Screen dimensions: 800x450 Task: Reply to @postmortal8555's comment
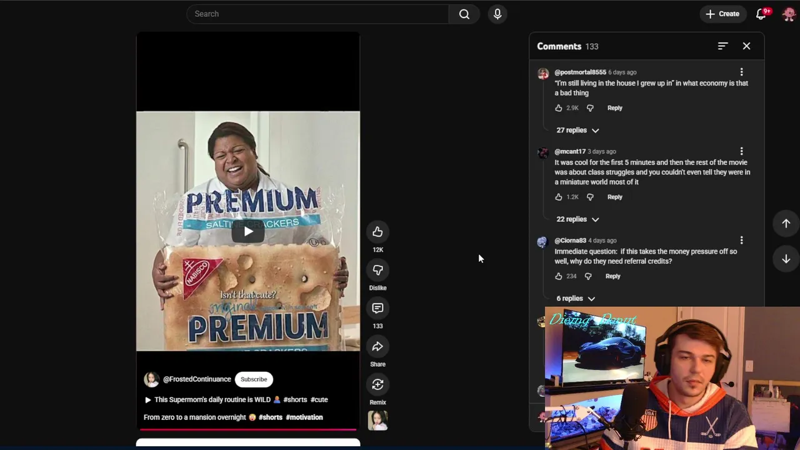[614, 108]
